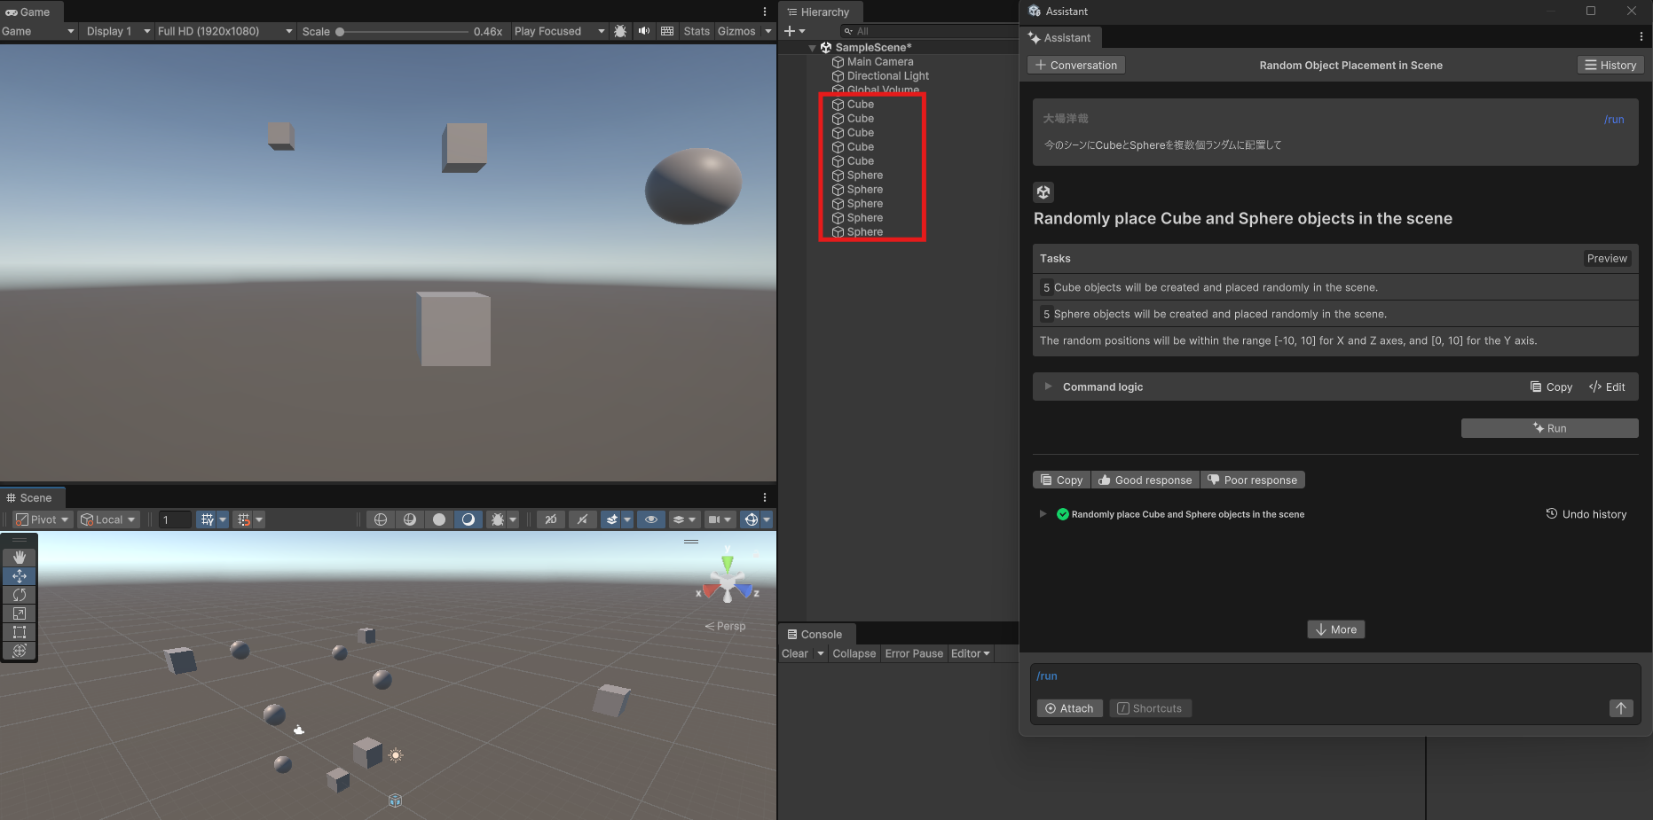Click the debug bug icon in Game toolbar
The image size is (1653, 820).
(x=619, y=31)
